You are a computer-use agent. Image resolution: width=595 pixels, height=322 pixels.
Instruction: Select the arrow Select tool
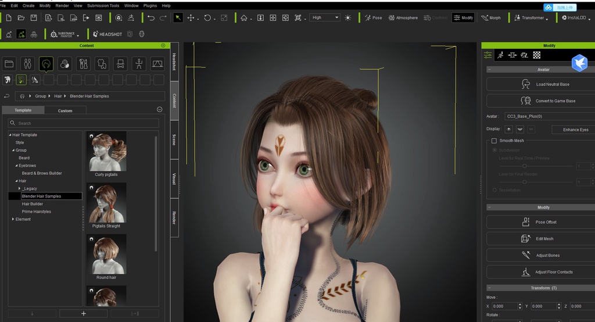178,18
